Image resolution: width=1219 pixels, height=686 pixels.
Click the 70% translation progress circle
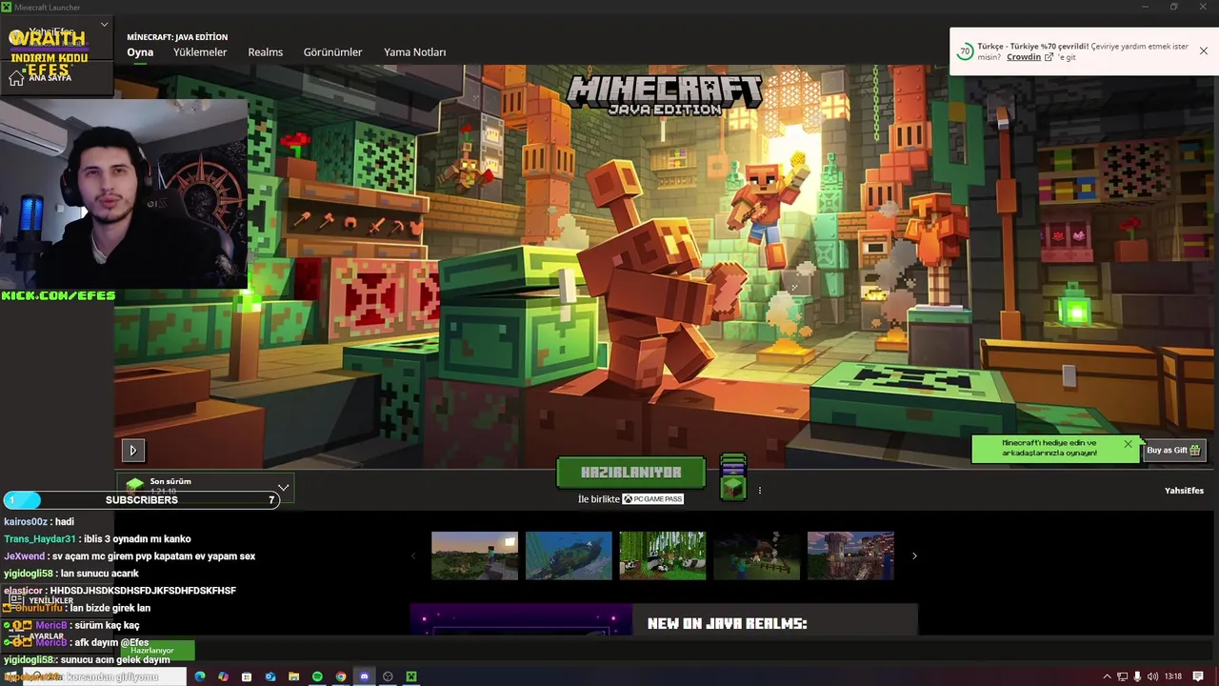tap(965, 50)
